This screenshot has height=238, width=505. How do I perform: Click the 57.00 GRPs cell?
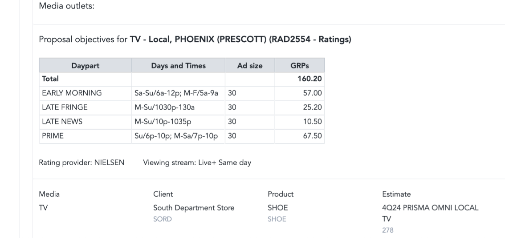(300, 93)
